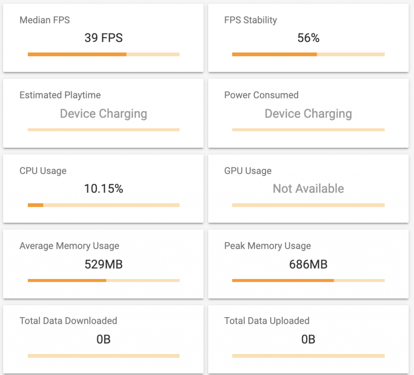Click the Average Memory Usage progress bar
Viewport: 414px width, 375px height.
point(103,281)
